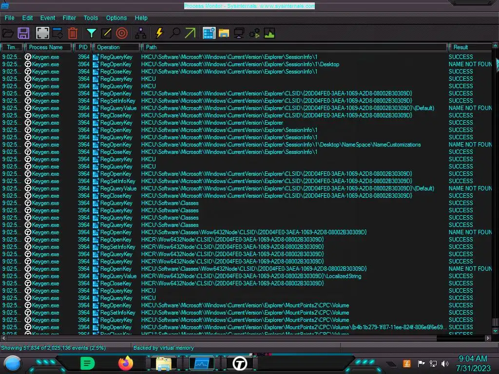Open the Highlight pencil icon
The height and width of the screenshot is (374, 499).
tap(106, 33)
